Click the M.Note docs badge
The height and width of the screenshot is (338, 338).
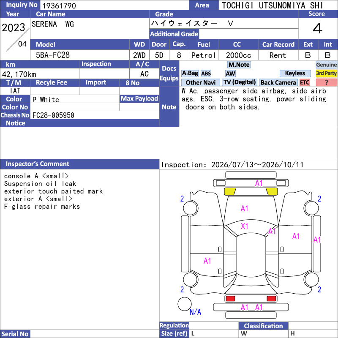click(239, 65)
